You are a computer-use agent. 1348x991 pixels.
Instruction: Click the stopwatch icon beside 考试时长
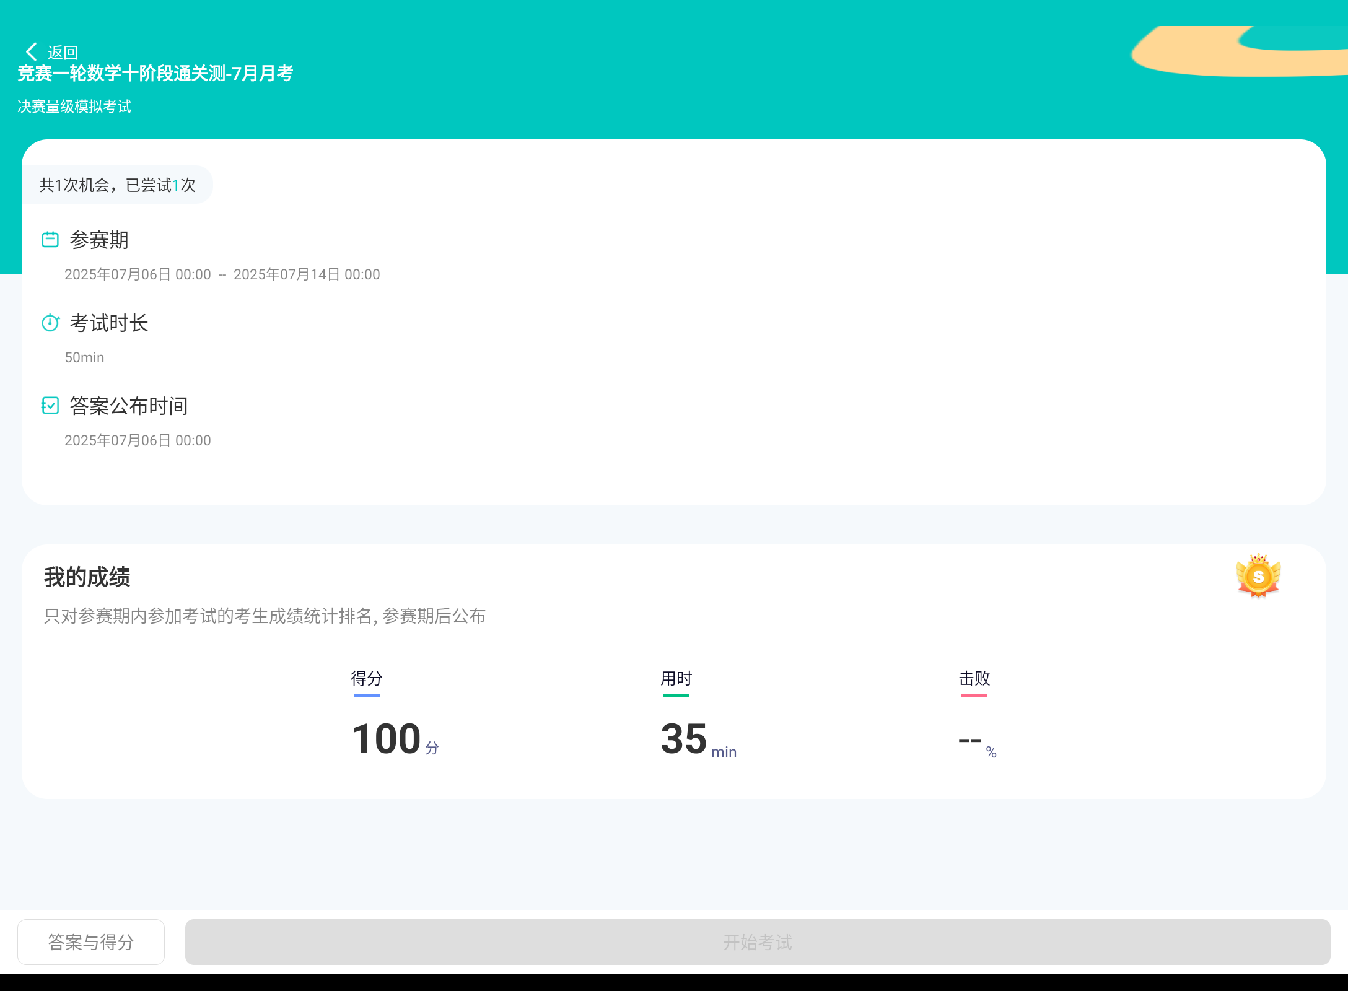pyautogui.click(x=50, y=323)
